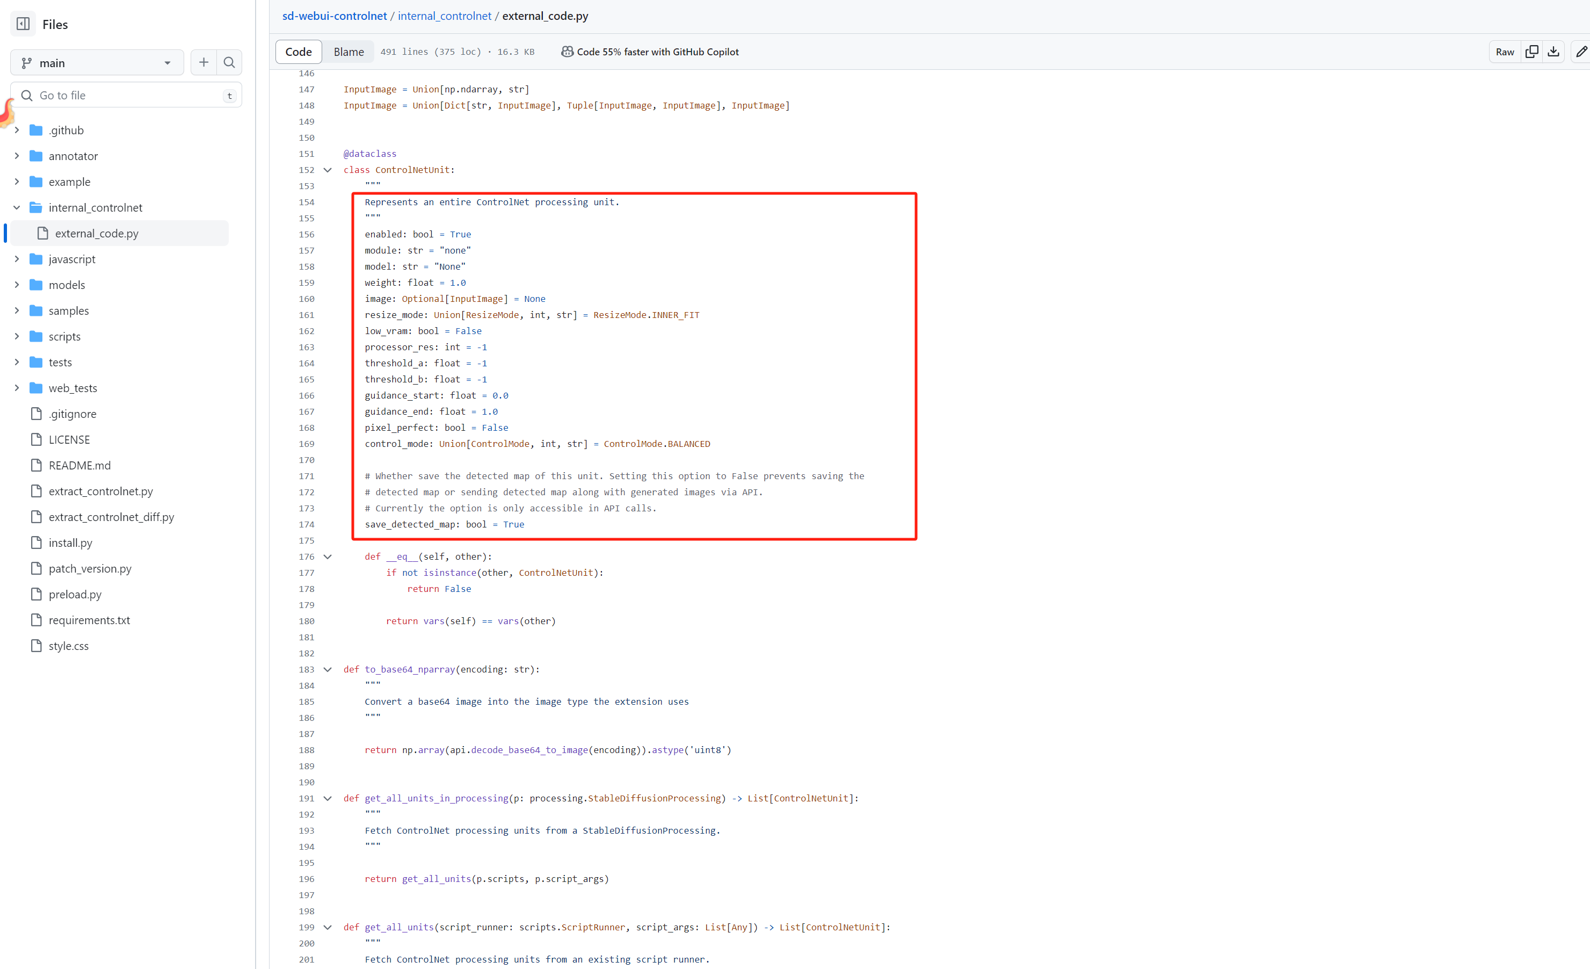Screen dimensions: 1590x969
Task: Collapse to_base64_nparray function at line 183
Action: 328,669
